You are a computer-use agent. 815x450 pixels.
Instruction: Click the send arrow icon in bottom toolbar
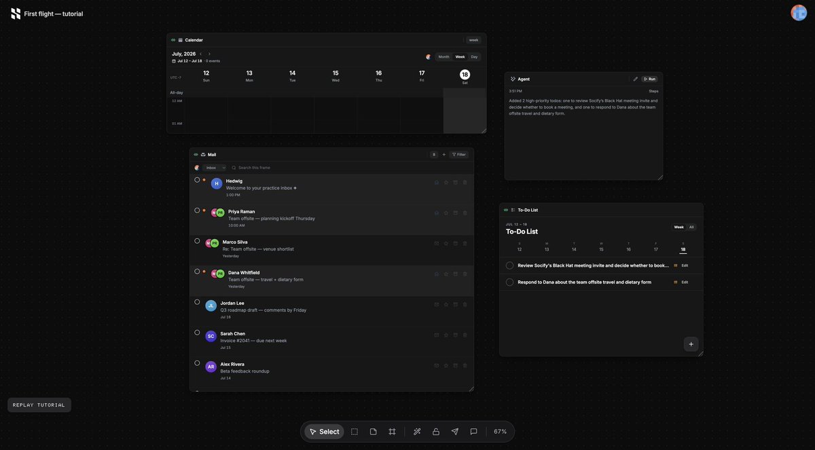(x=455, y=432)
